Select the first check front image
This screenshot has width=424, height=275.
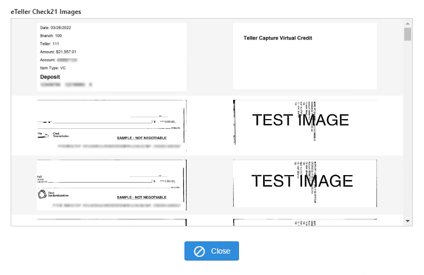coord(112,125)
